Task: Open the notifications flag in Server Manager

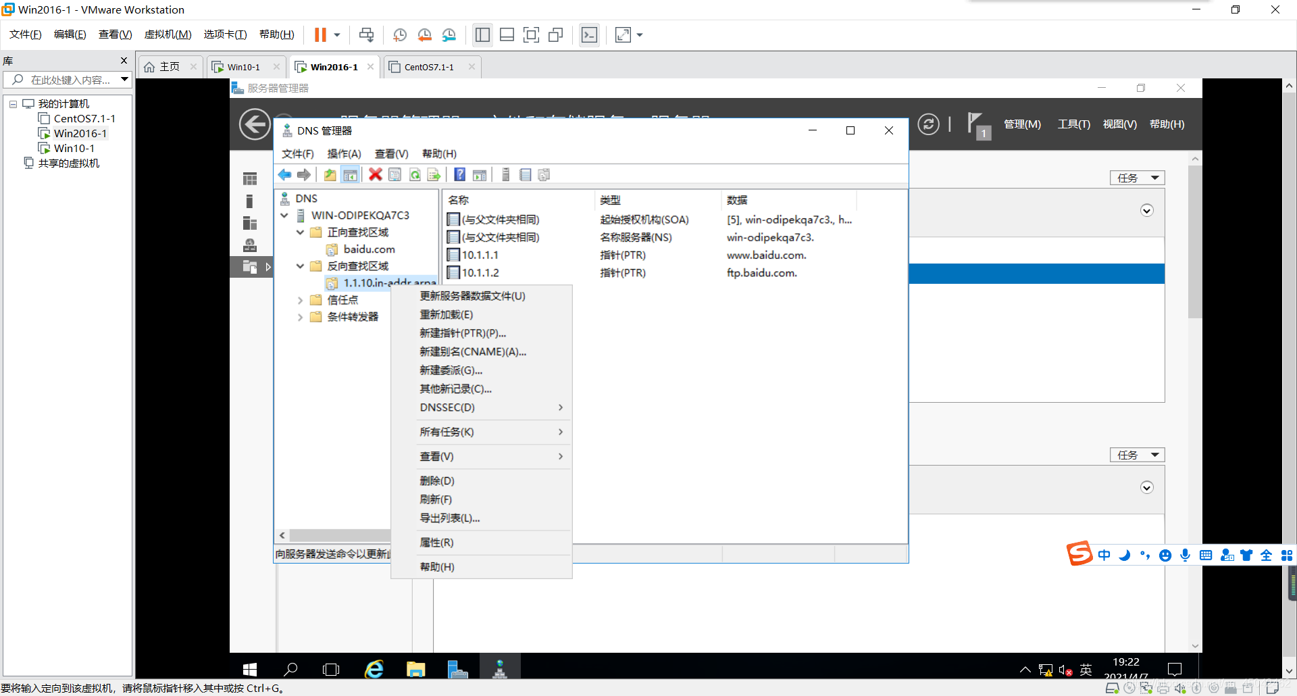Action: coord(979,125)
